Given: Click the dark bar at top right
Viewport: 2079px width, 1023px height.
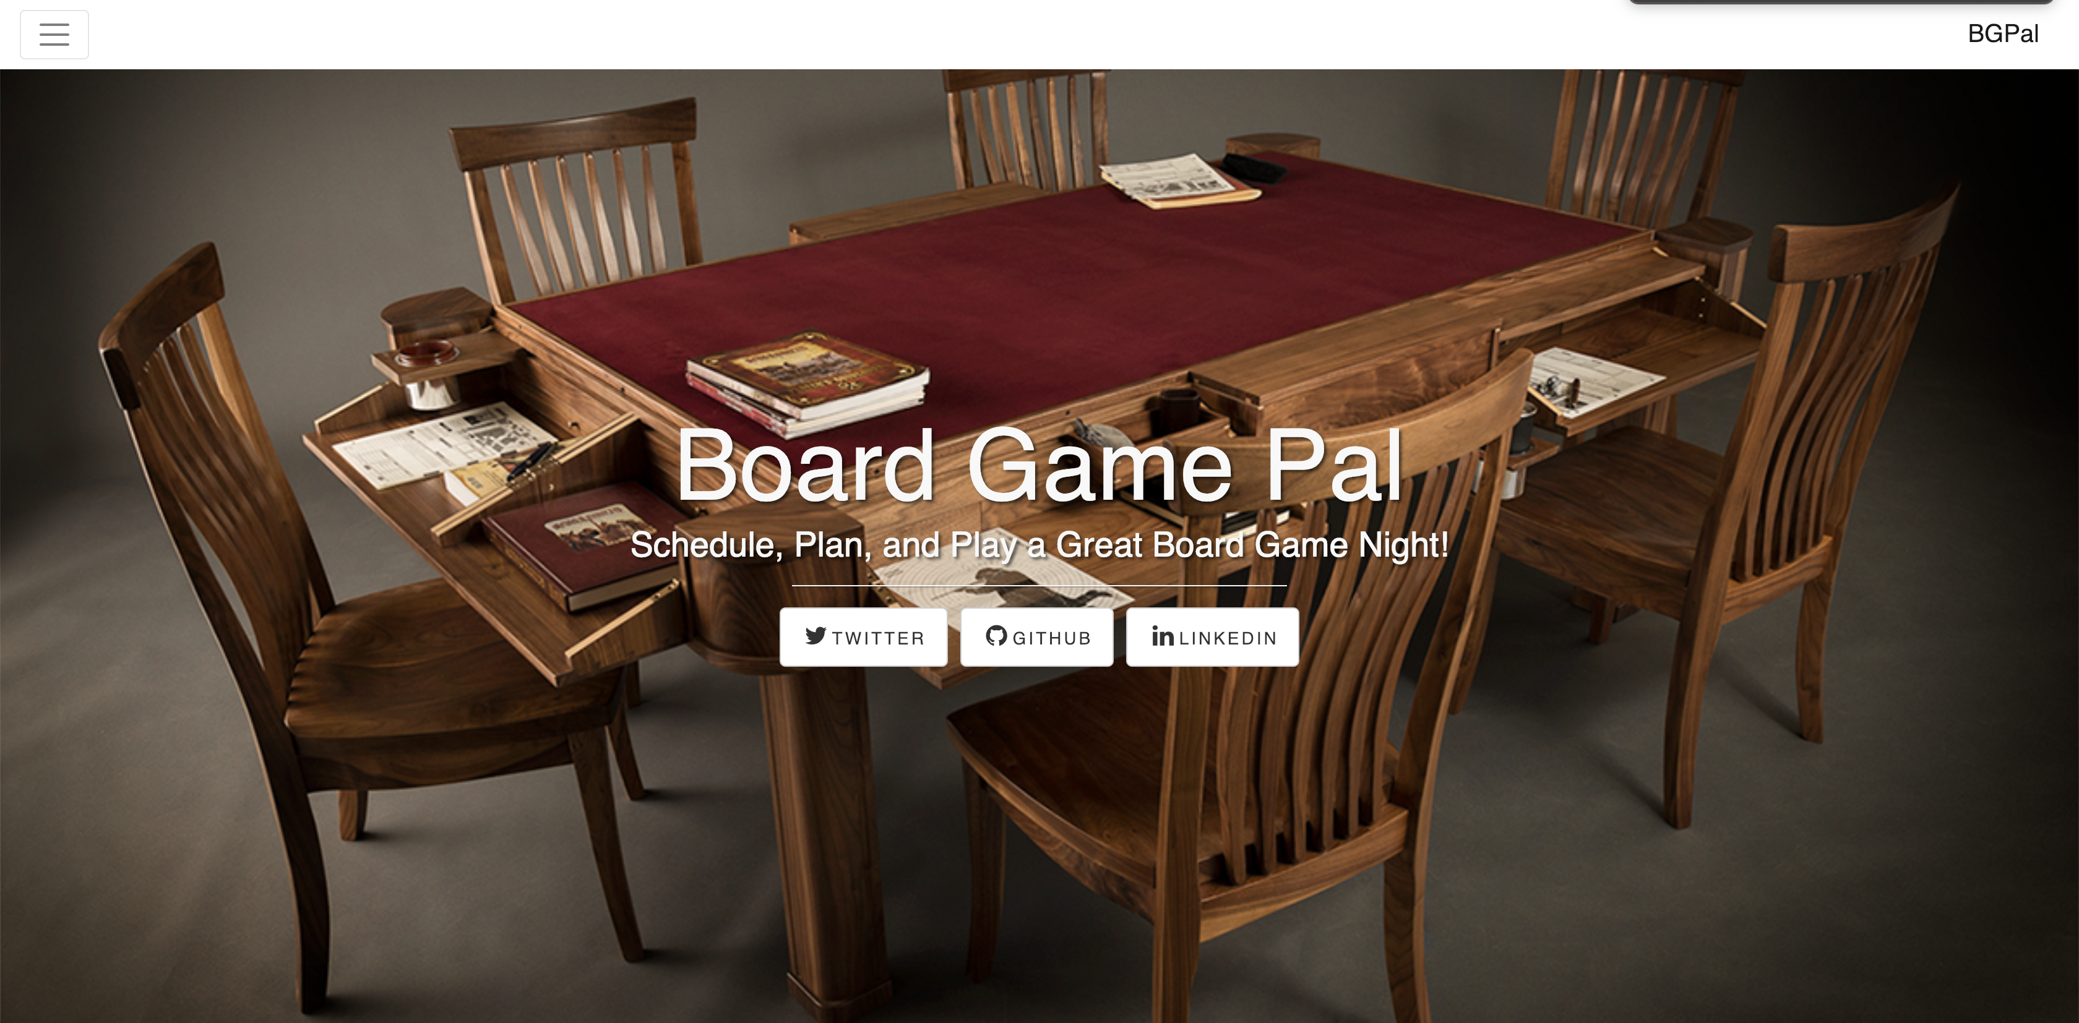Looking at the screenshot, I should coord(1840,2).
